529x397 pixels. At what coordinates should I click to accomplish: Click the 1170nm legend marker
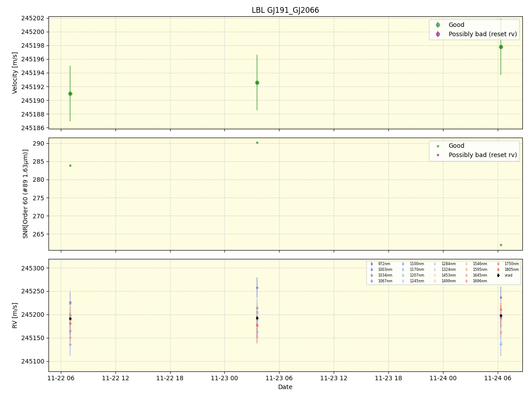tap(403, 270)
